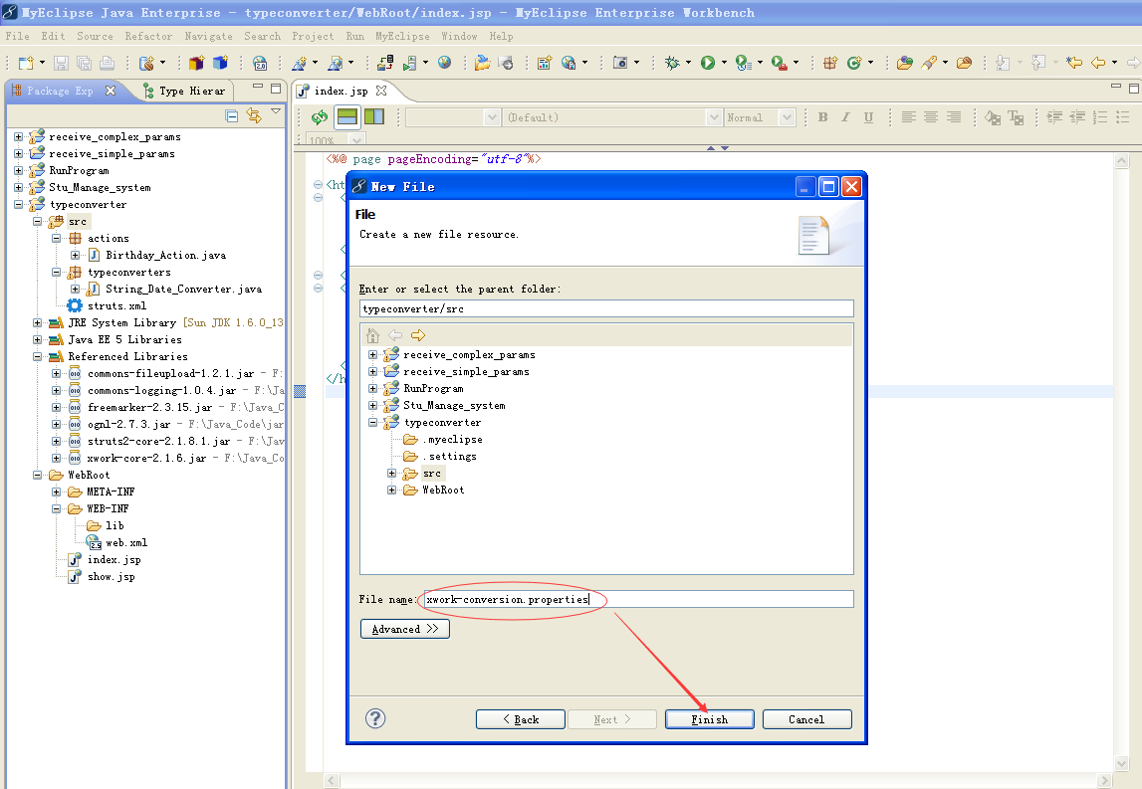The height and width of the screenshot is (789, 1142).
Task: Click the Back button in New File dialog
Action: [521, 719]
